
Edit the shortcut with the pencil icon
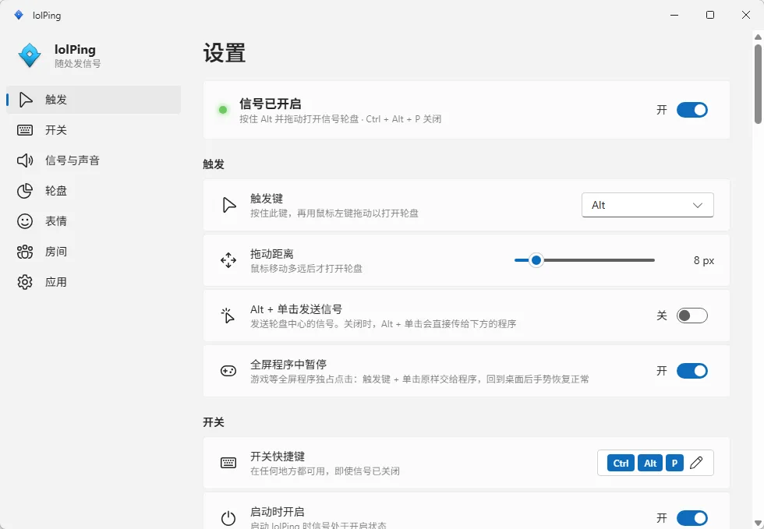(x=696, y=463)
